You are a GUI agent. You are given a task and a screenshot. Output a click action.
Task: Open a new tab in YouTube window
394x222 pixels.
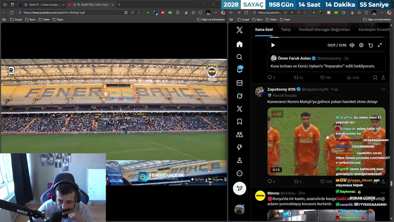pyautogui.click(x=119, y=5)
